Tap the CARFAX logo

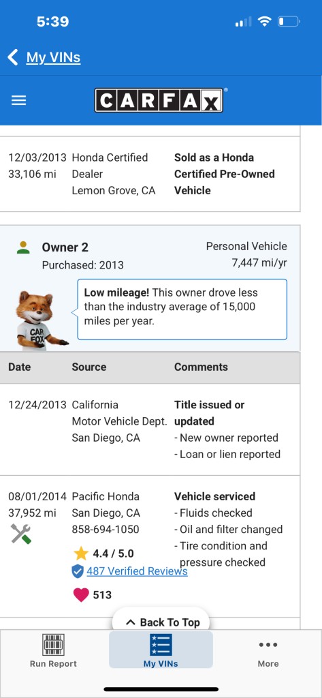159,100
